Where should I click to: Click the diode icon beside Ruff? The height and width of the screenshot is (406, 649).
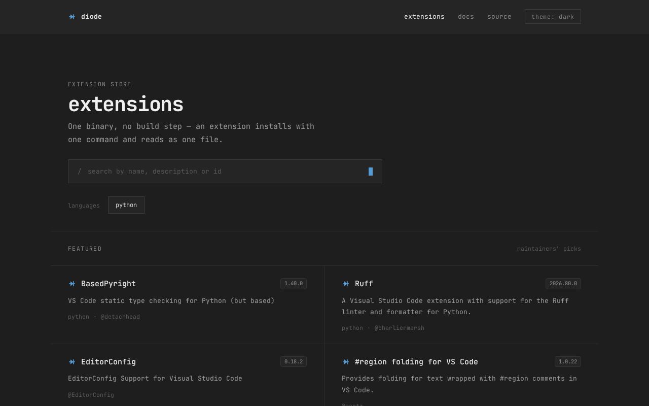[x=346, y=284]
